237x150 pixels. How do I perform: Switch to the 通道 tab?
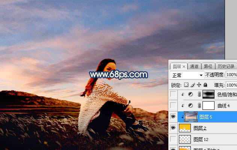pyautogui.click(x=194, y=66)
